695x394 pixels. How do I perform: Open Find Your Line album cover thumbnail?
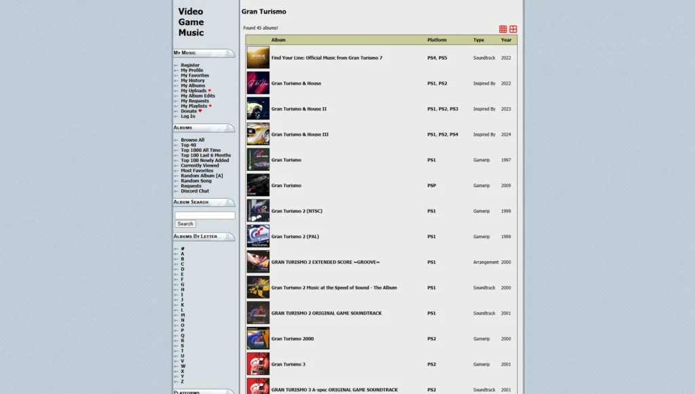[x=258, y=58]
